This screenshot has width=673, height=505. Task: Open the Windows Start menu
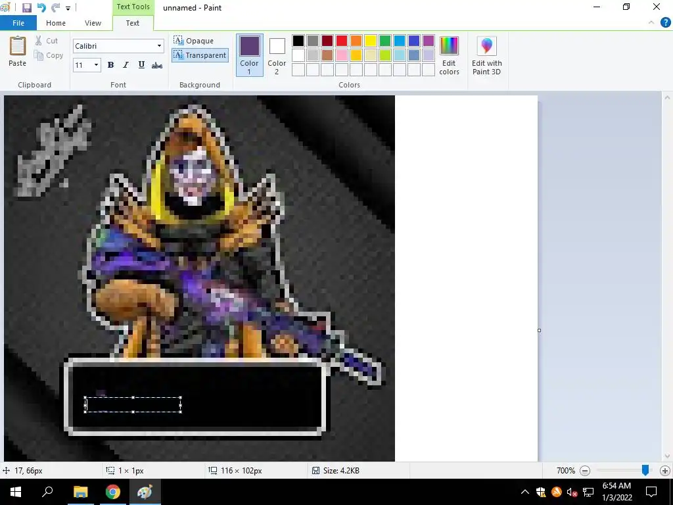(16, 492)
